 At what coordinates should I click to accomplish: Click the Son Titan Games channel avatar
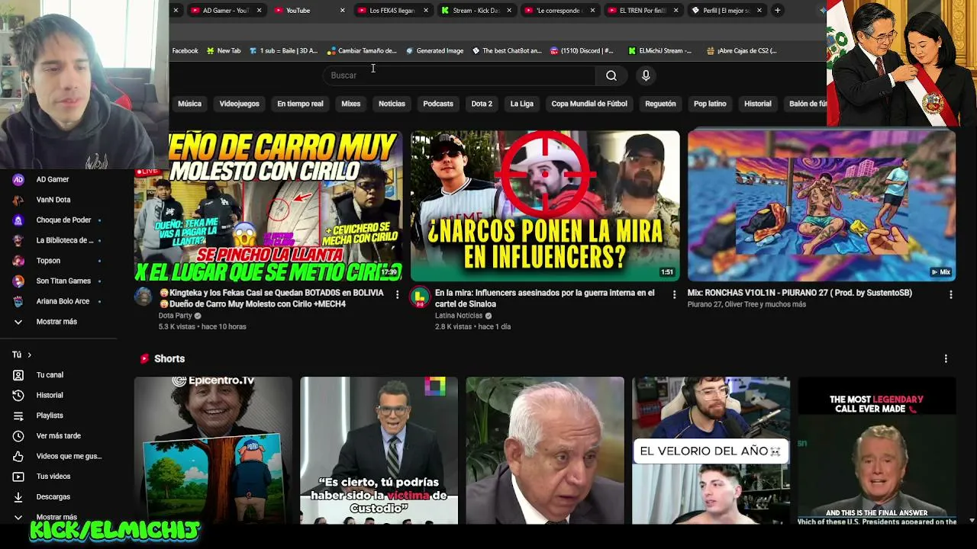(x=18, y=281)
